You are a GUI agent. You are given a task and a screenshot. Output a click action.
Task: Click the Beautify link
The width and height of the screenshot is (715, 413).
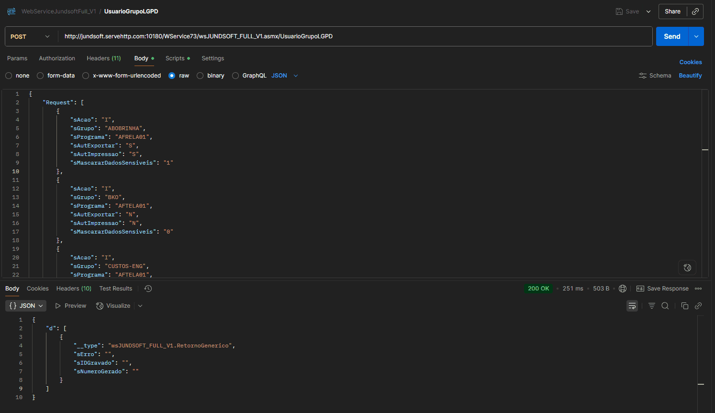point(690,76)
